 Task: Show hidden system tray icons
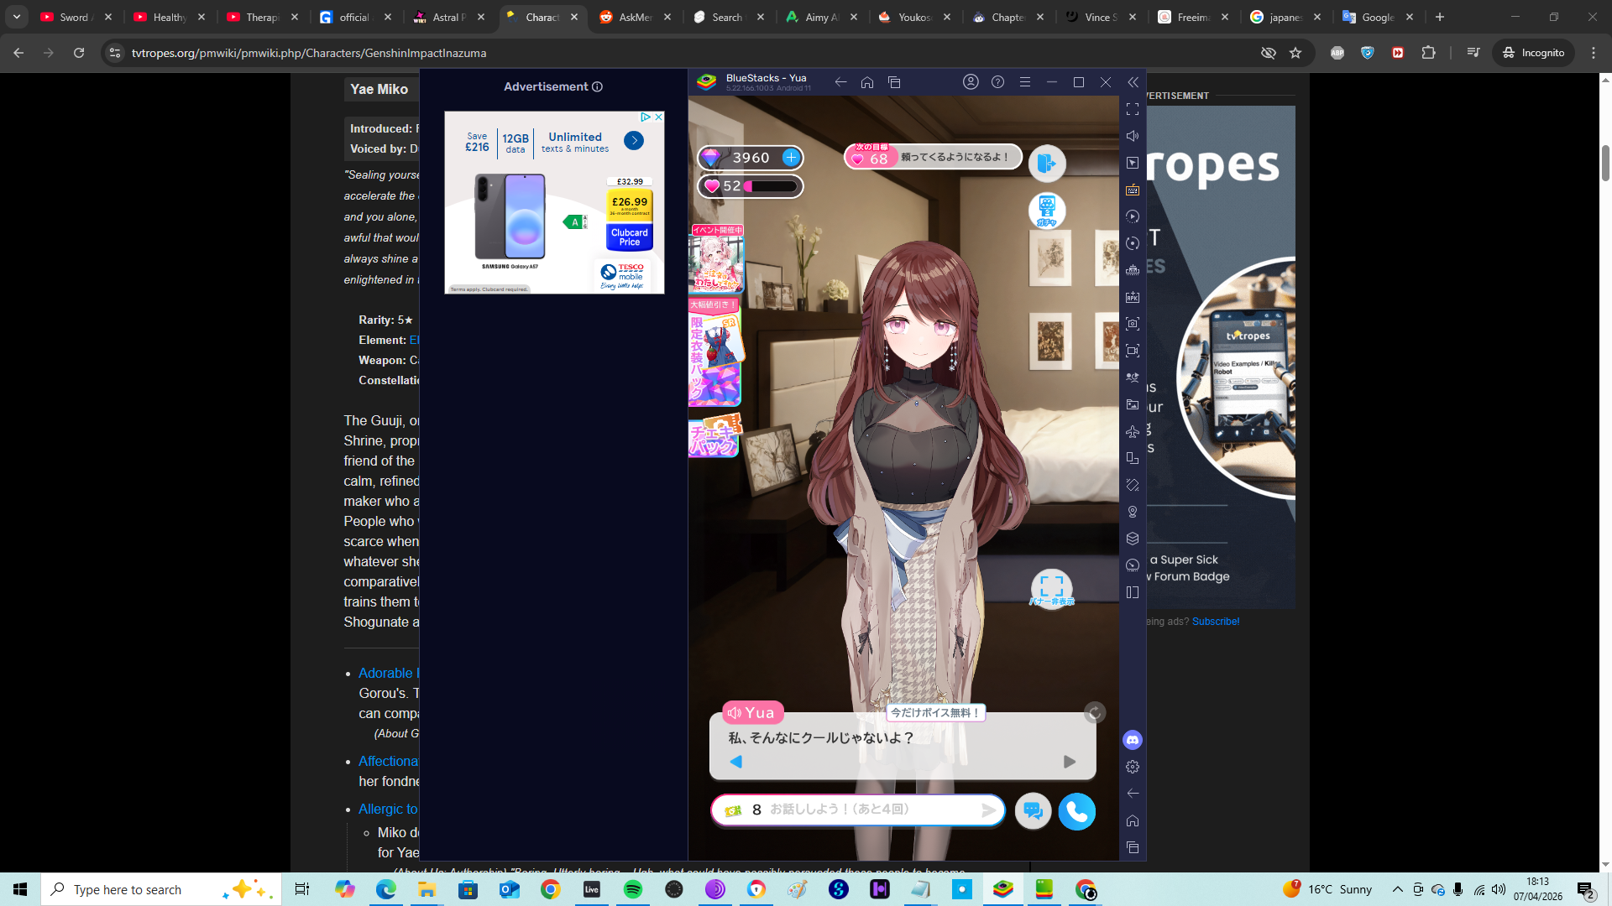1397,889
